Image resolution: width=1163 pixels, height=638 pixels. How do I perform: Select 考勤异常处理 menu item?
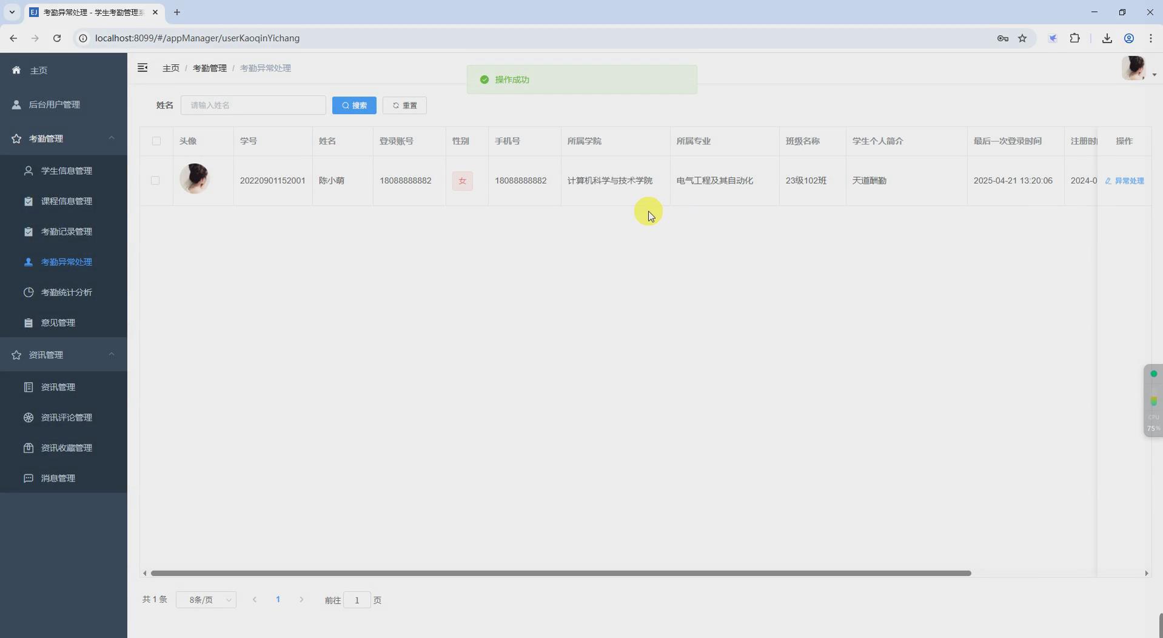coord(64,261)
